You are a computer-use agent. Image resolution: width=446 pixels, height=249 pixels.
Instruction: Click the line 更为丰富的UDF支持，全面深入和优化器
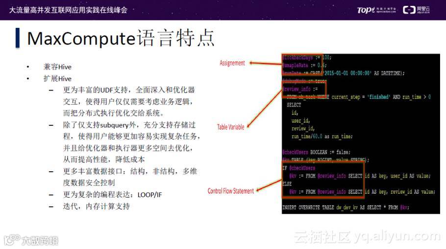129,90
